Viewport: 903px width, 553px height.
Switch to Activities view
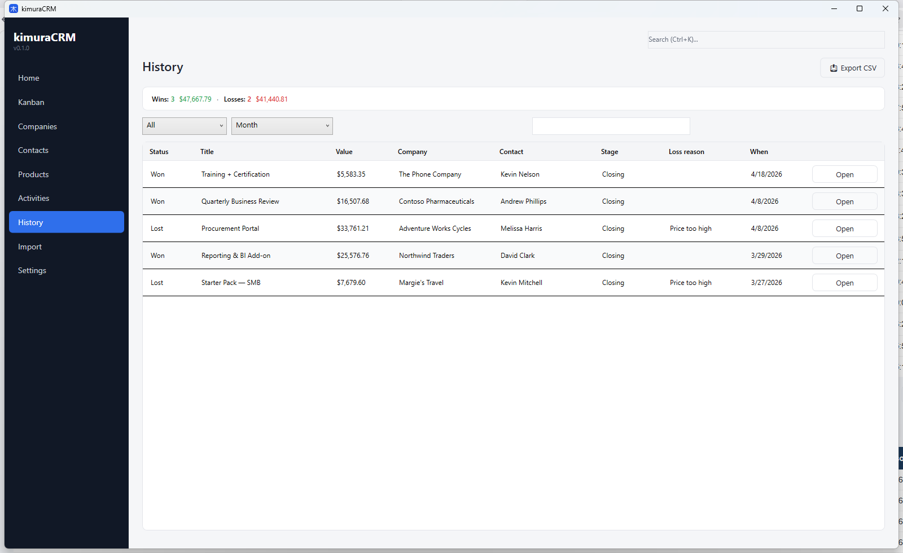34,198
